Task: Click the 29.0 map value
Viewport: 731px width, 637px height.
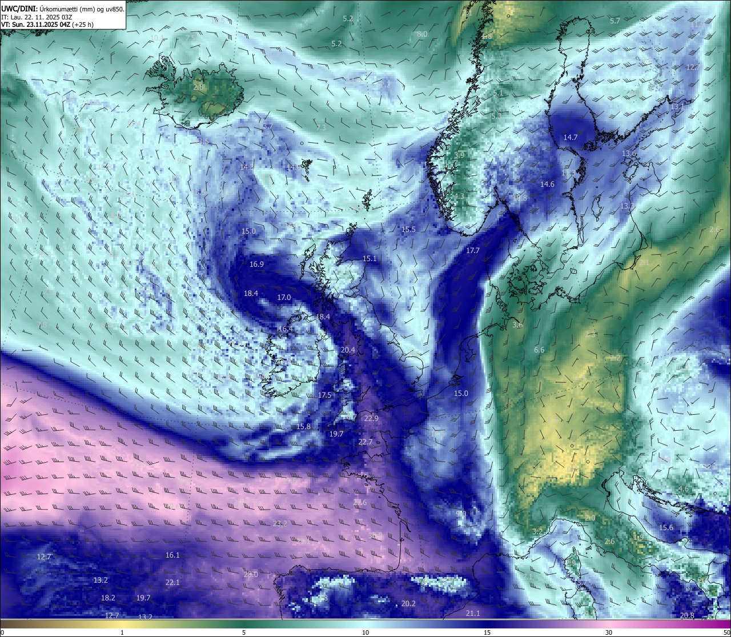Action: click(x=251, y=574)
